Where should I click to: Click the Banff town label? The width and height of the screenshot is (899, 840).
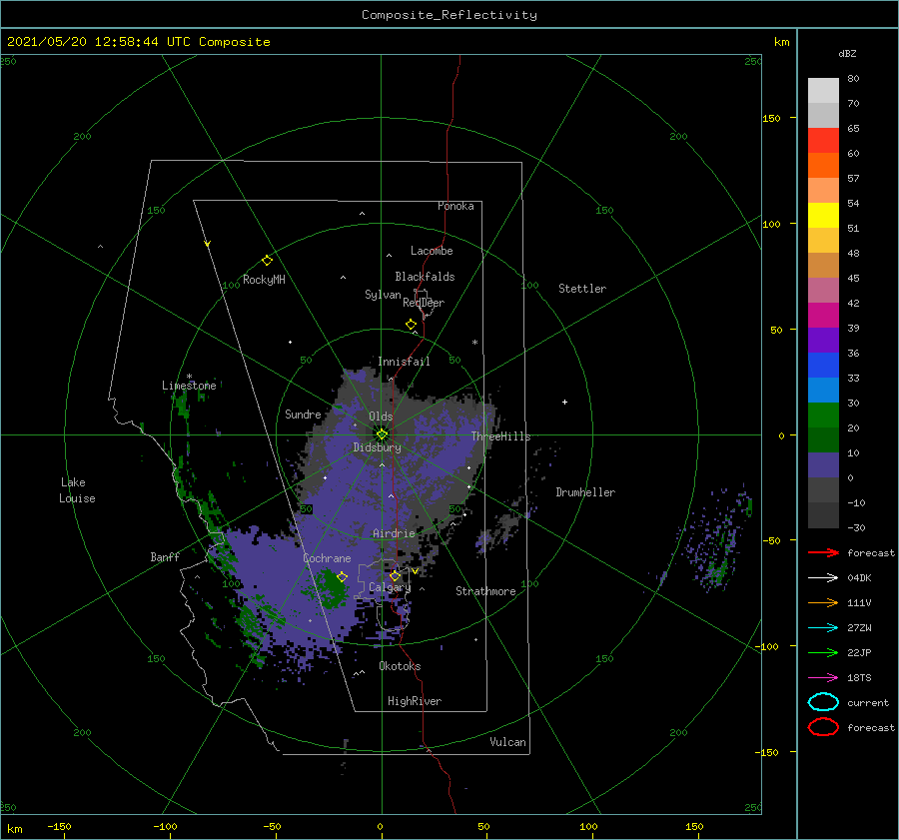(x=165, y=556)
